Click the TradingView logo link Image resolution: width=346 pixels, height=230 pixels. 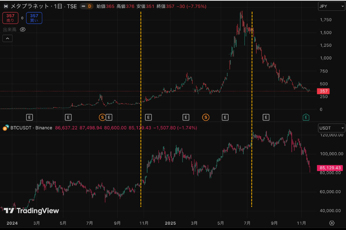(31, 211)
